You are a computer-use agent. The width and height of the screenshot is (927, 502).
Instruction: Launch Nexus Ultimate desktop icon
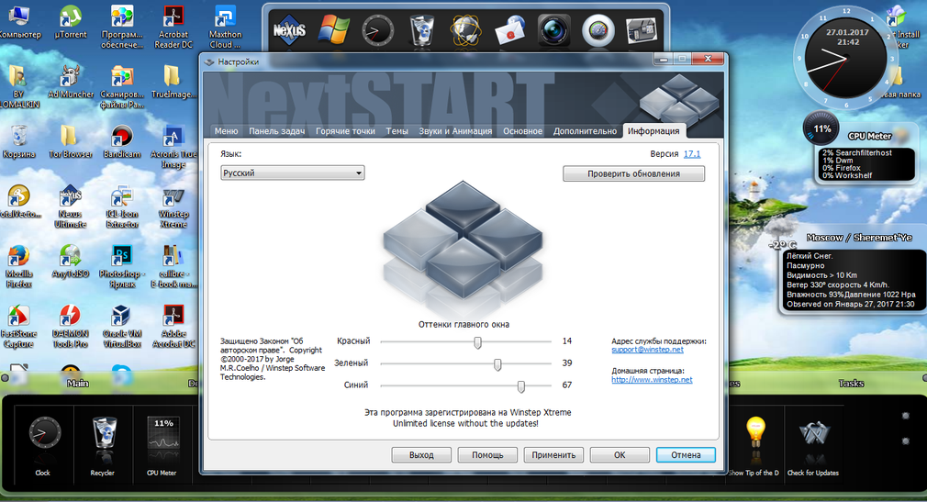pos(71,207)
